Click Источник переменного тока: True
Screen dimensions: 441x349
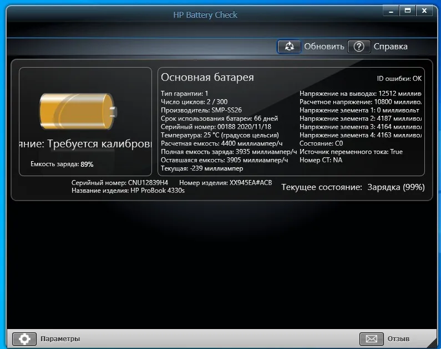coord(351,152)
